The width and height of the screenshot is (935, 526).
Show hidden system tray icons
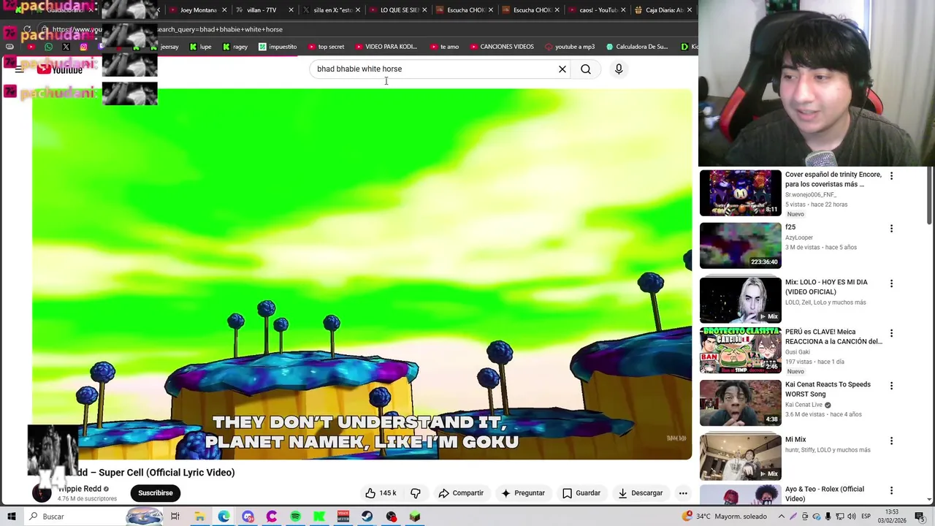[x=781, y=517]
